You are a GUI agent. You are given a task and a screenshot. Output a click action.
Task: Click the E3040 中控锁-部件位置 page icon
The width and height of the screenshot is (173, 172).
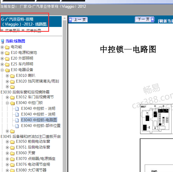coord(17,126)
